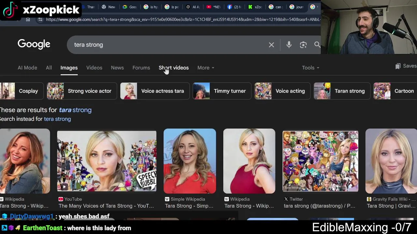Switch to the Kick 'xZoo' browser tab
The width and height of the screenshot is (417, 234).
pyautogui.click(x=255, y=7)
